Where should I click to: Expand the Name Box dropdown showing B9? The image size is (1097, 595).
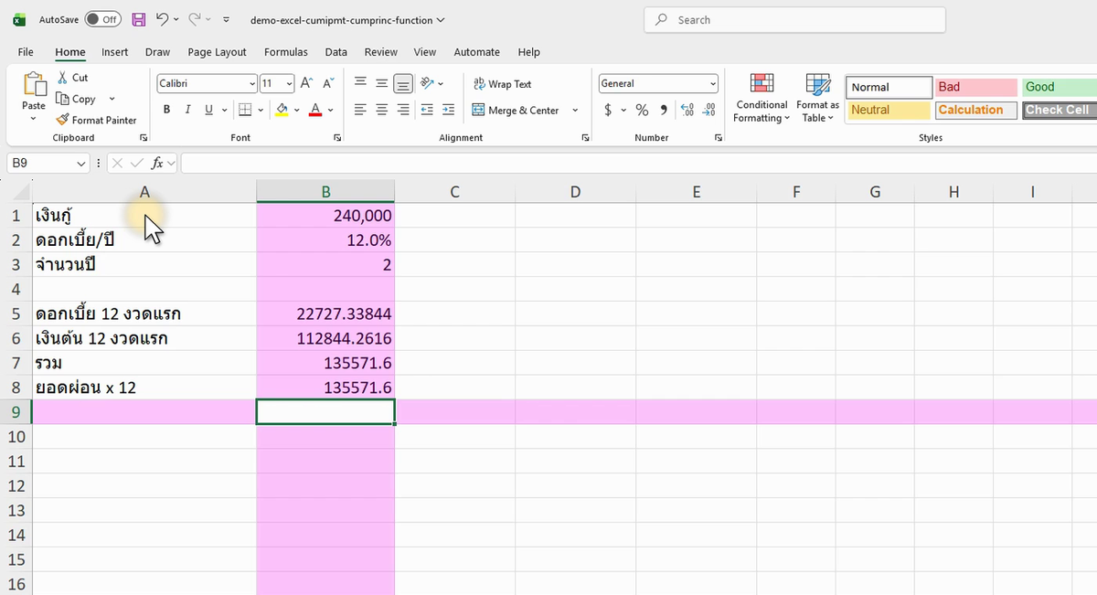(x=81, y=163)
